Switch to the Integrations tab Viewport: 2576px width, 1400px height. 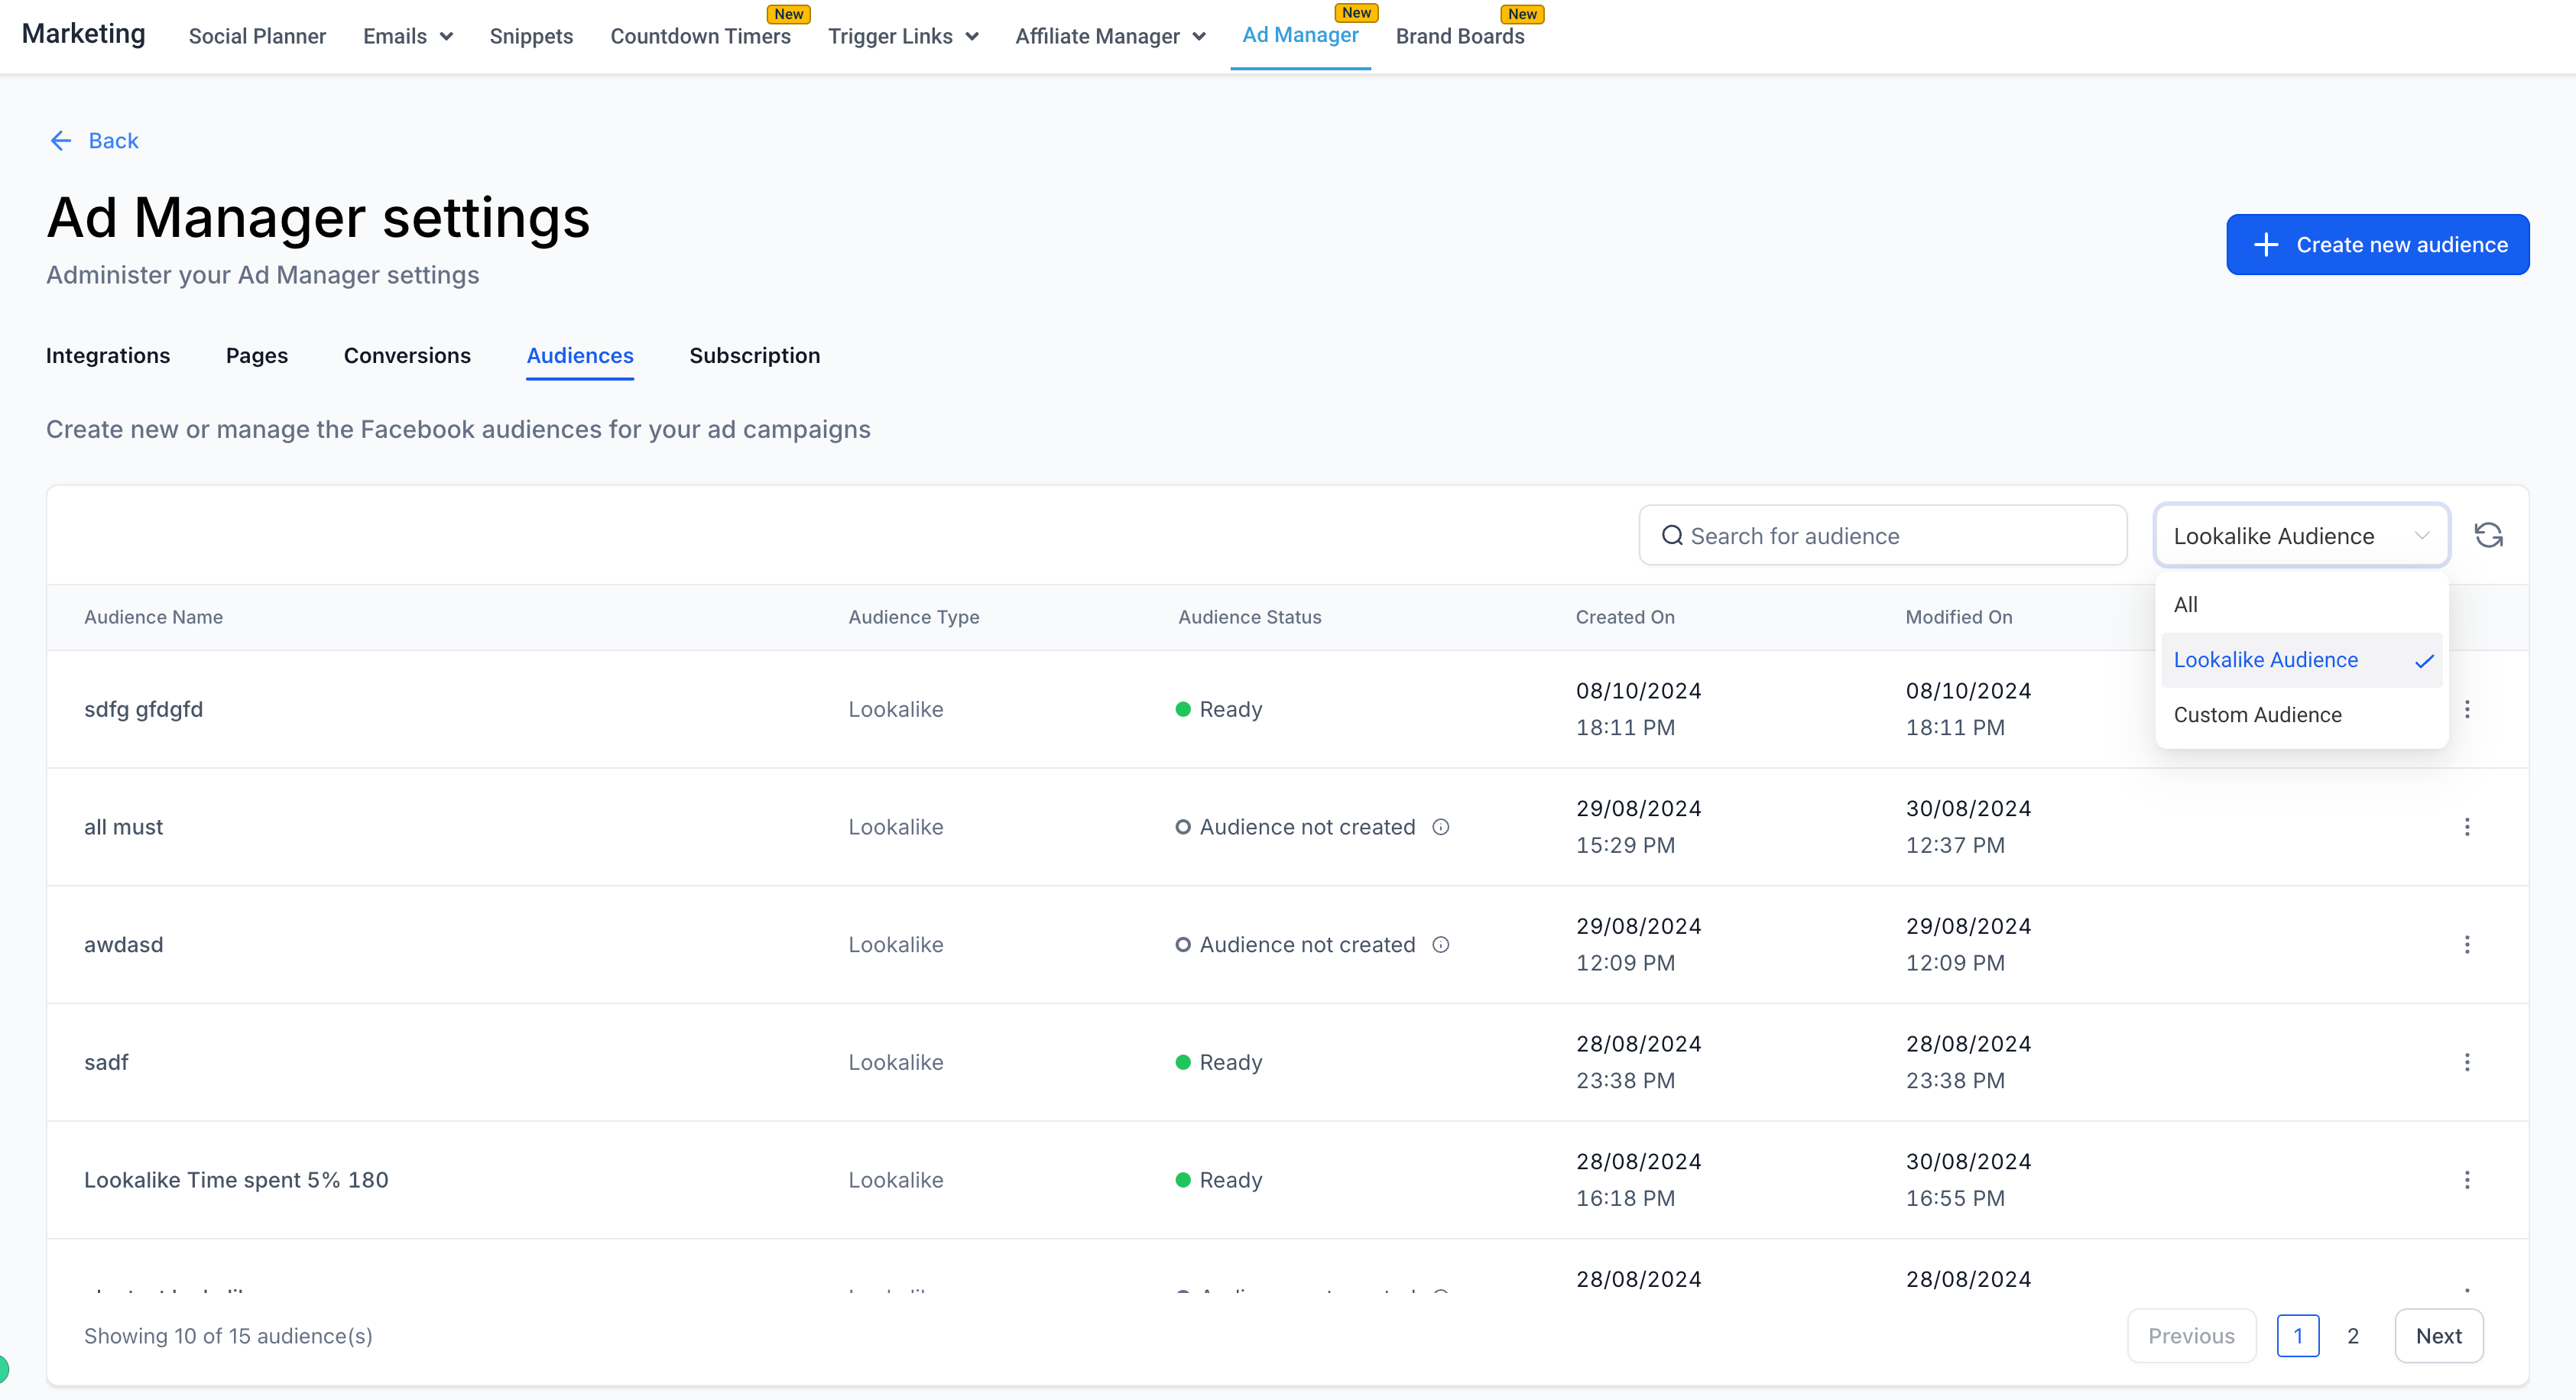pyautogui.click(x=108, y=356)
